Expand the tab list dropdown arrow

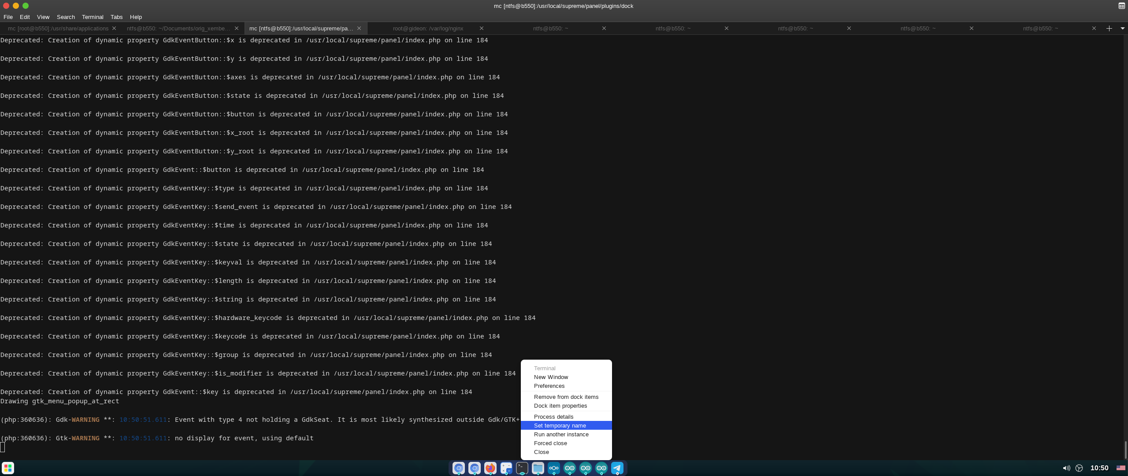(x=1122, y=28)
